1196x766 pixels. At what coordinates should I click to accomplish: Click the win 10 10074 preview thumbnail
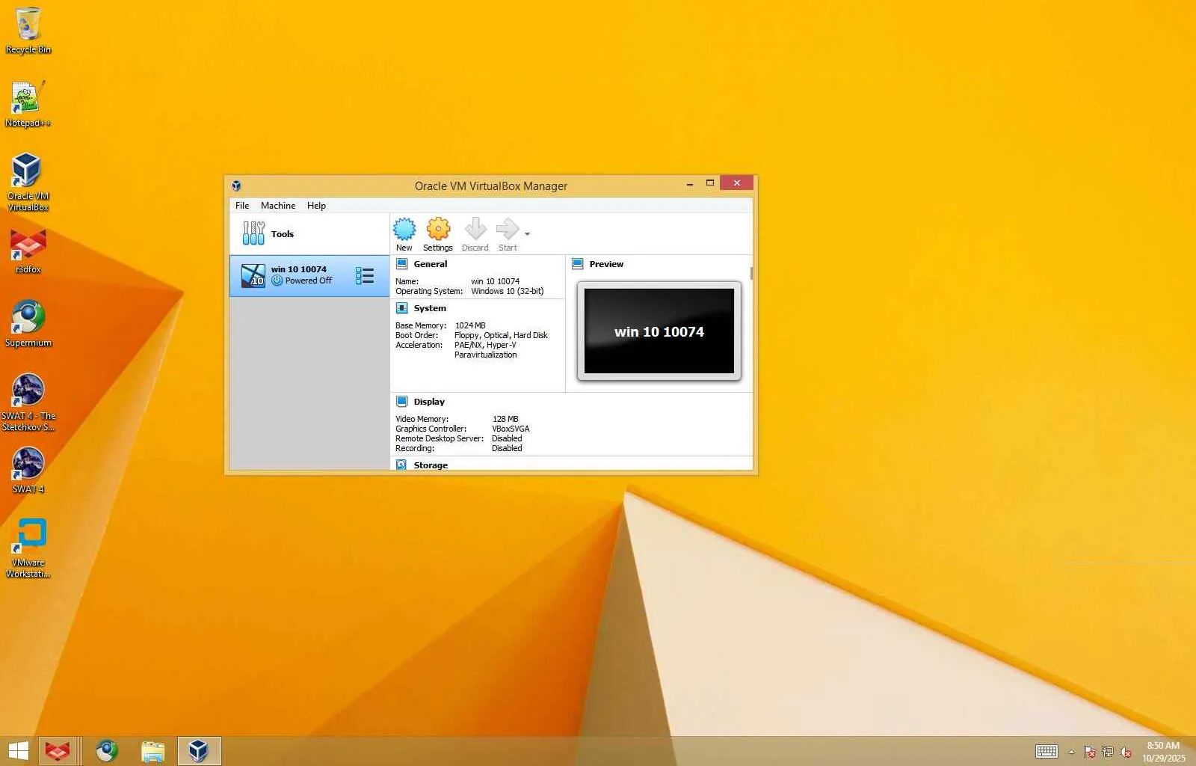(659, 331)
